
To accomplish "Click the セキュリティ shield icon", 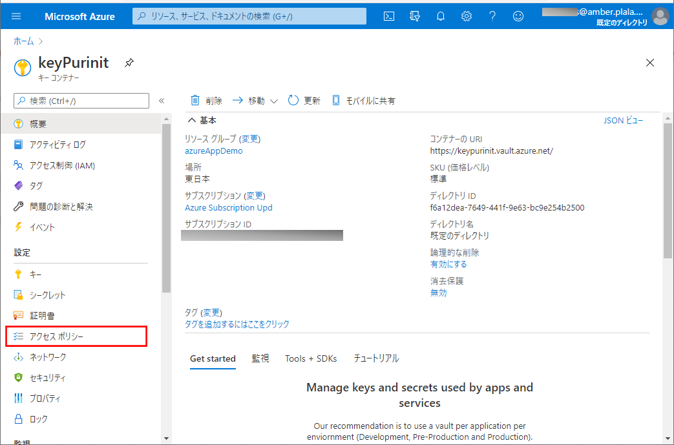I will point(18,378).
